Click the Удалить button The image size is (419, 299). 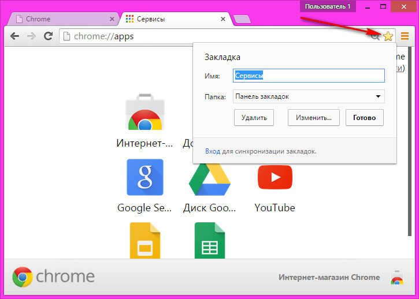pos(254,118)
